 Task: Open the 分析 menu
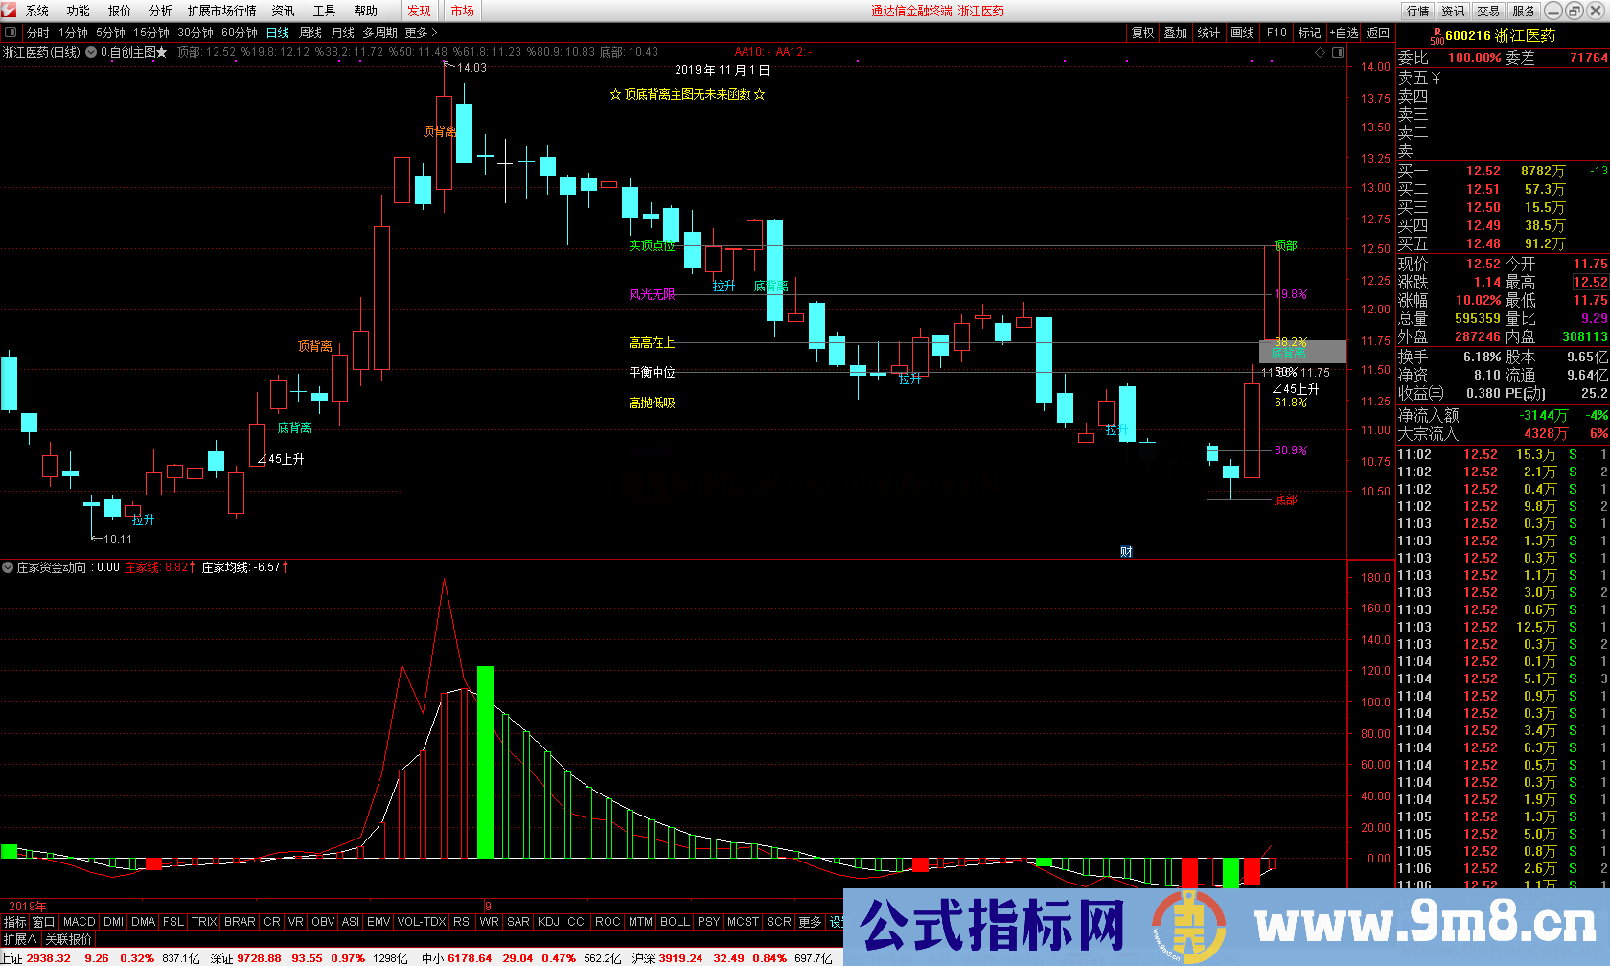160,11
